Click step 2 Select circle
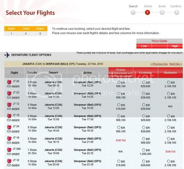This screenshot has height=169, width=184. [147, 13]
